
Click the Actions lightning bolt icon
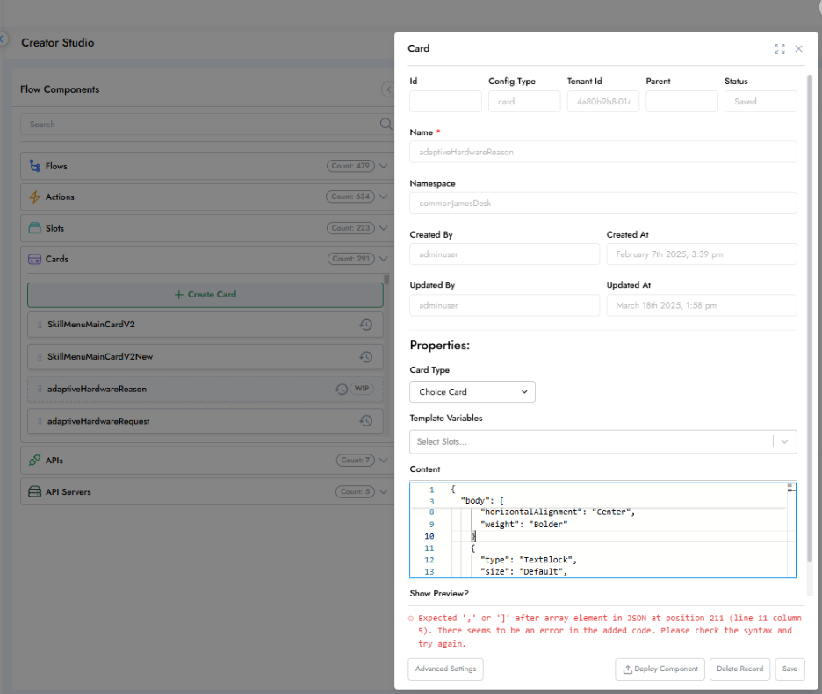coord(34,197)
